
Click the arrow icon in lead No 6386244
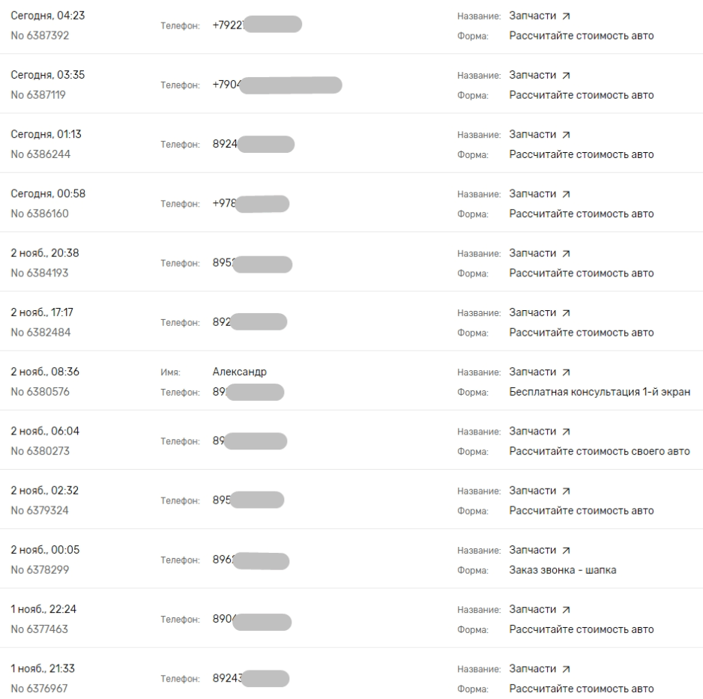pyautogui.click(x=565, y=135)
